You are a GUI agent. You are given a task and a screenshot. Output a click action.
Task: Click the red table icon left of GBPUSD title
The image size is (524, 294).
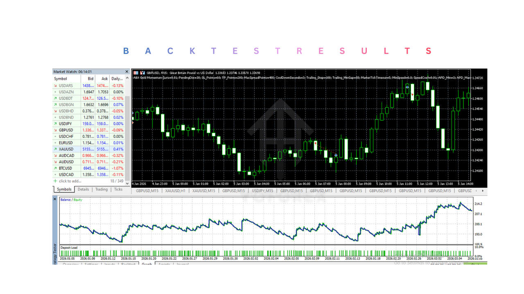click(136, 72)
